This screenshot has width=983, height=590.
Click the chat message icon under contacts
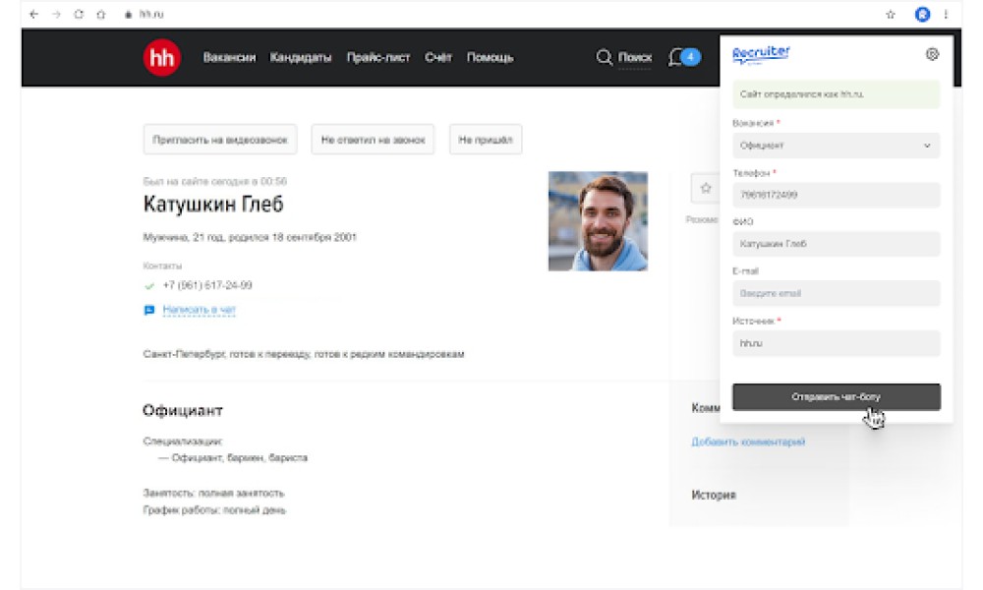[149, 310]
